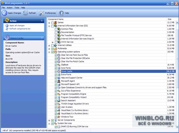Enable File Transfer Protocol (FTP) Service checkbox
This screenshot has height=133, width=179.
[x=56, y=36]
